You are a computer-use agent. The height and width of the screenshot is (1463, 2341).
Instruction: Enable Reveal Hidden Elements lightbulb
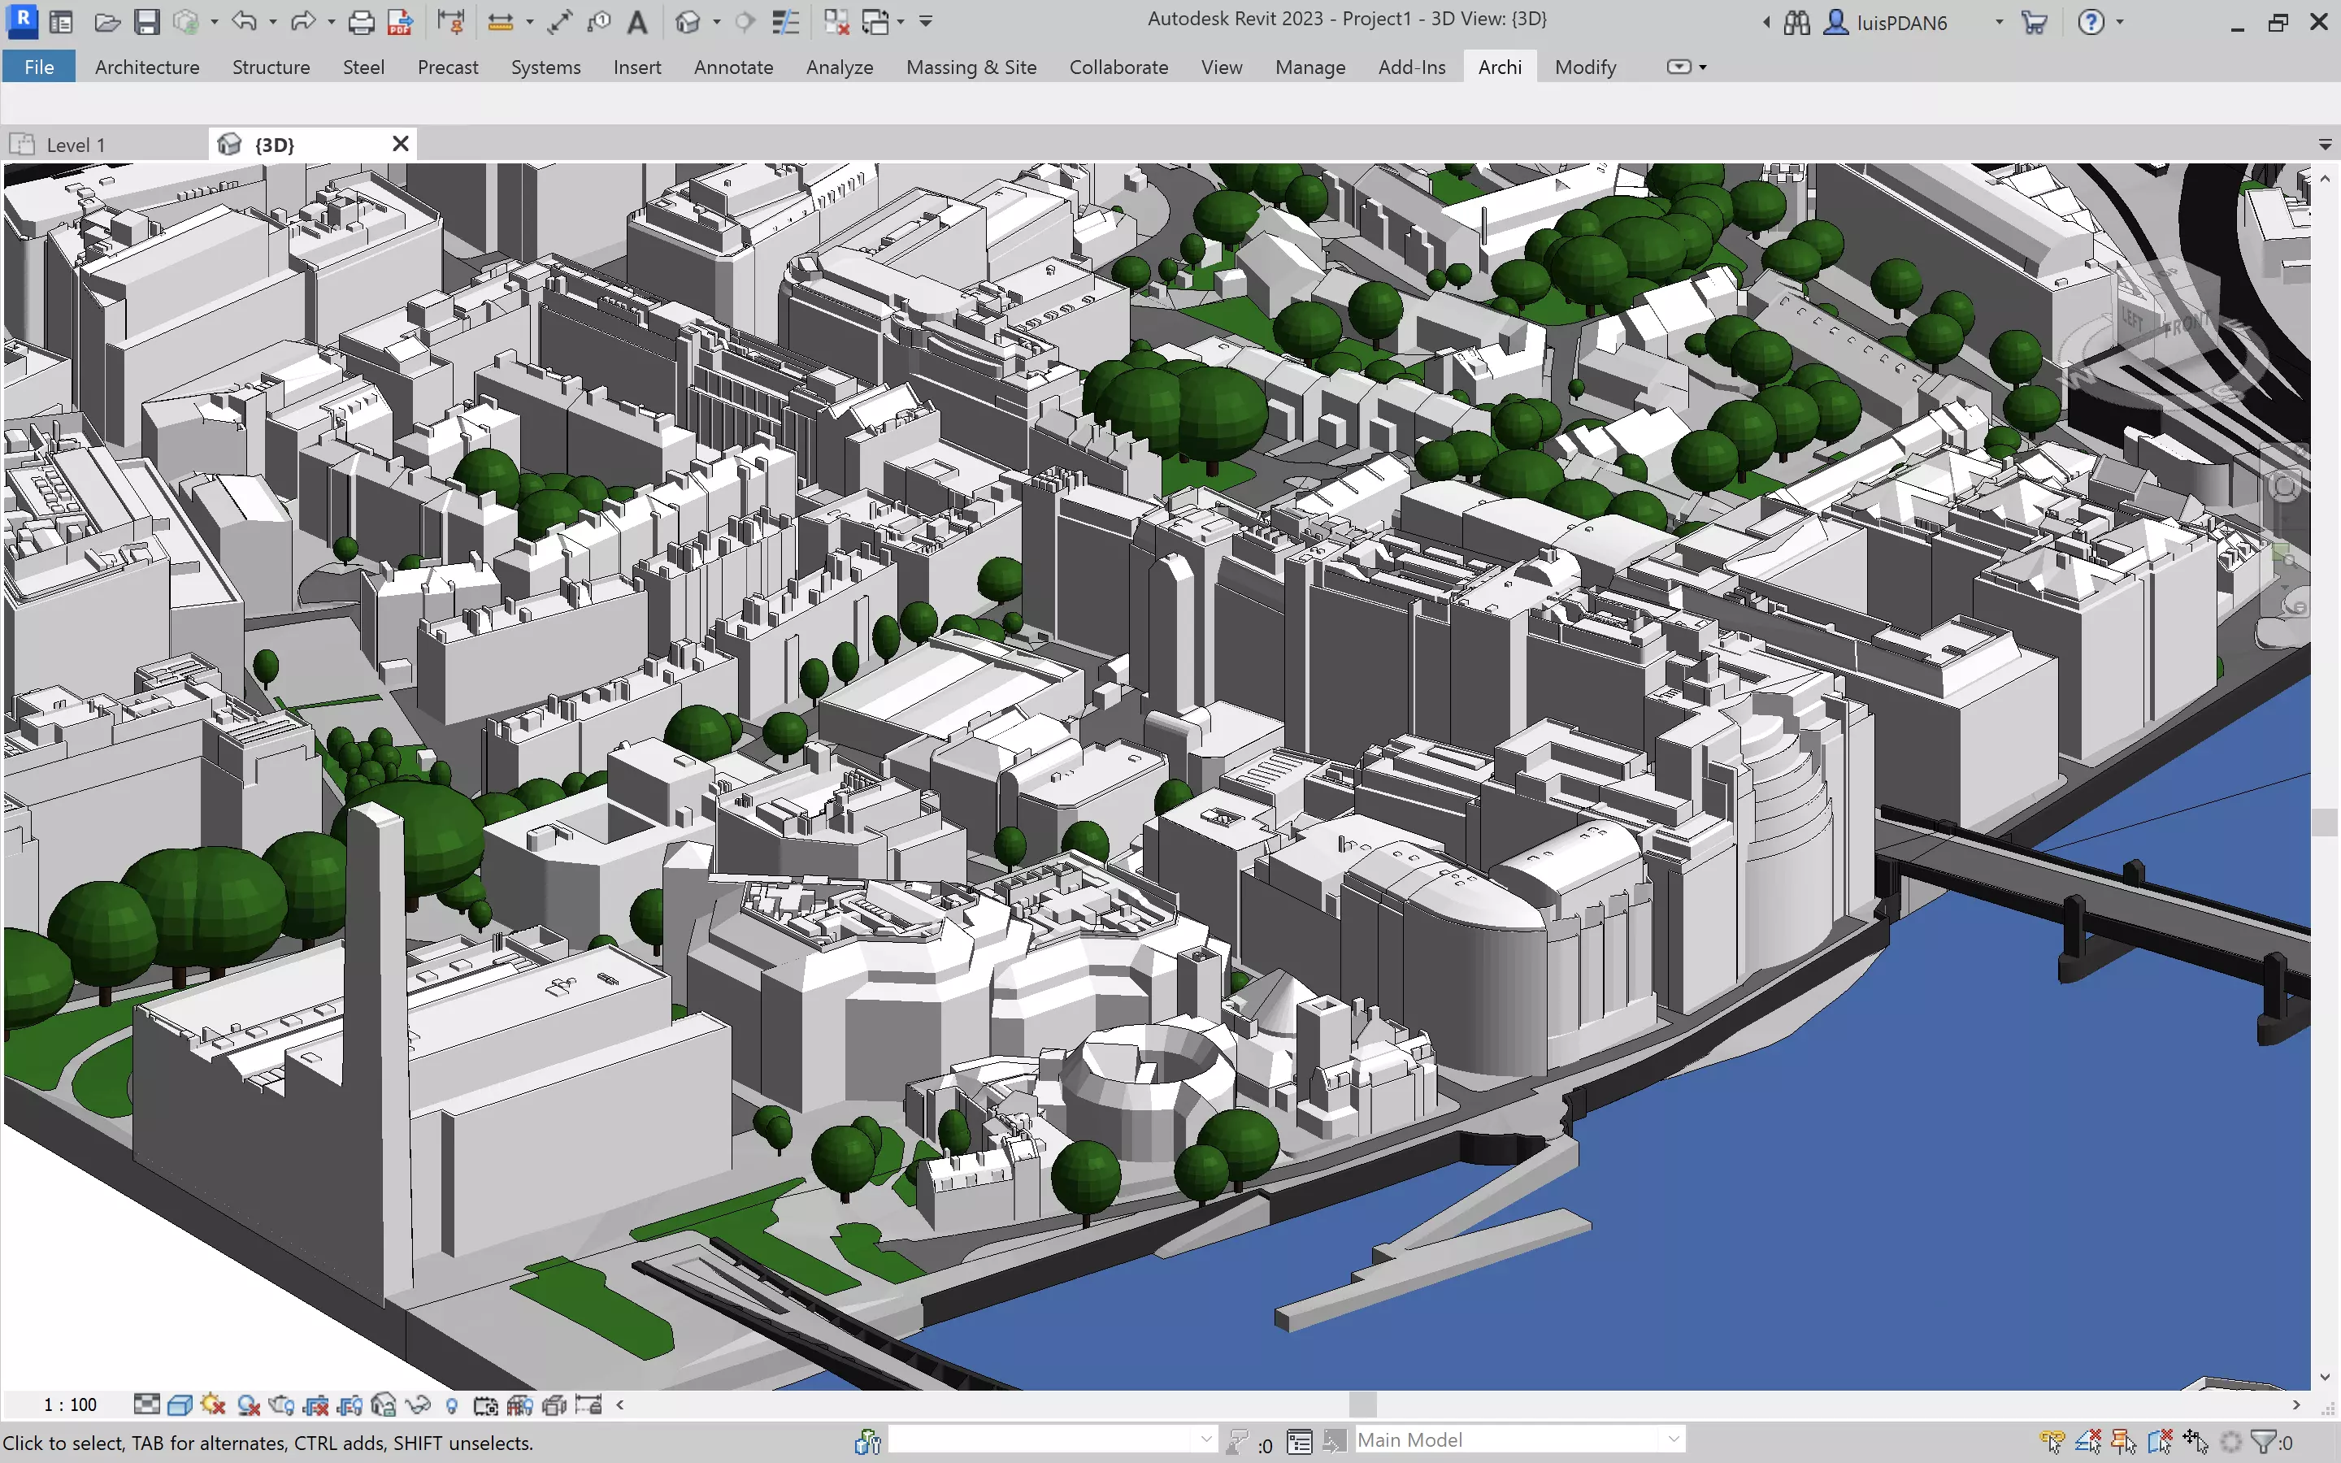coord(452,1404)
